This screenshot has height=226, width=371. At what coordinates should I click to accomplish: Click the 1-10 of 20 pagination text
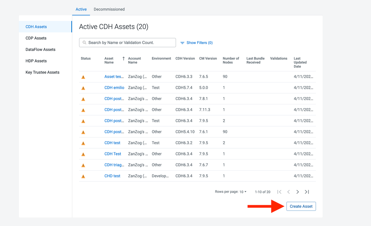pos(263,192)
